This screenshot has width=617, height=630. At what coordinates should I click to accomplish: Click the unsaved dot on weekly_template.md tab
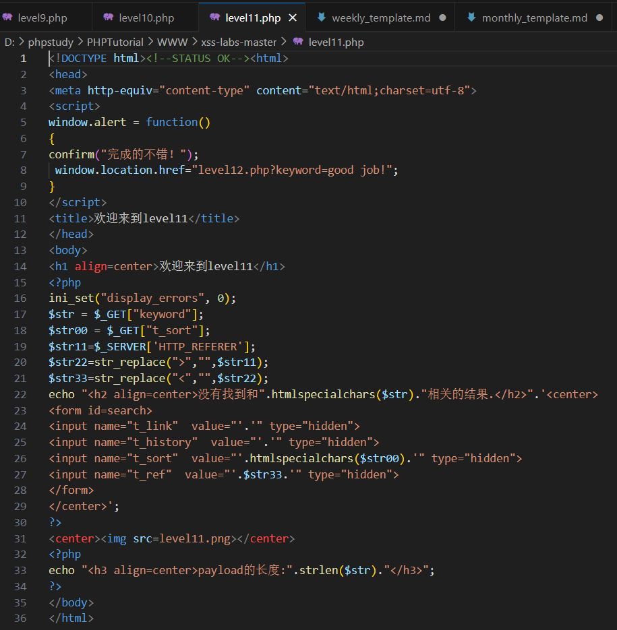[442, 18]
